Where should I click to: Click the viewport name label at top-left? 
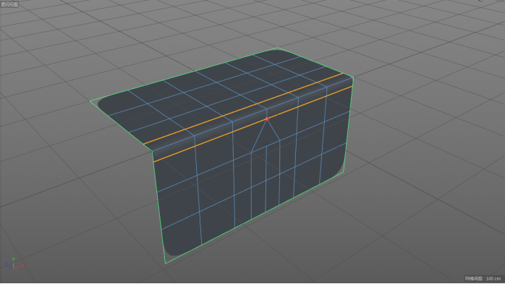click(x=9, y=4)
